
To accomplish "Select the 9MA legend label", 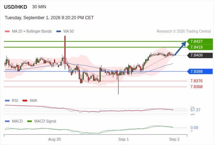I will (x=33, y=101).
